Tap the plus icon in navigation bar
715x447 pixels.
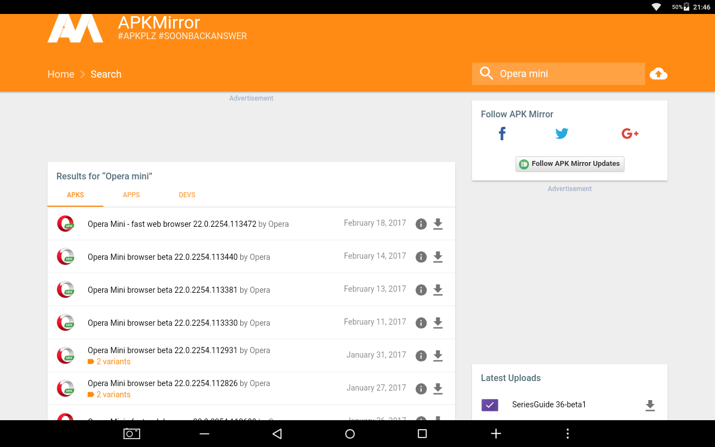(x=495, y=434)
